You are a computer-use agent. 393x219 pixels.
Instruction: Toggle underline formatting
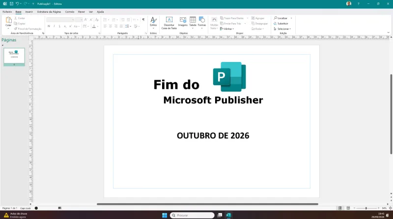(59, 26)
